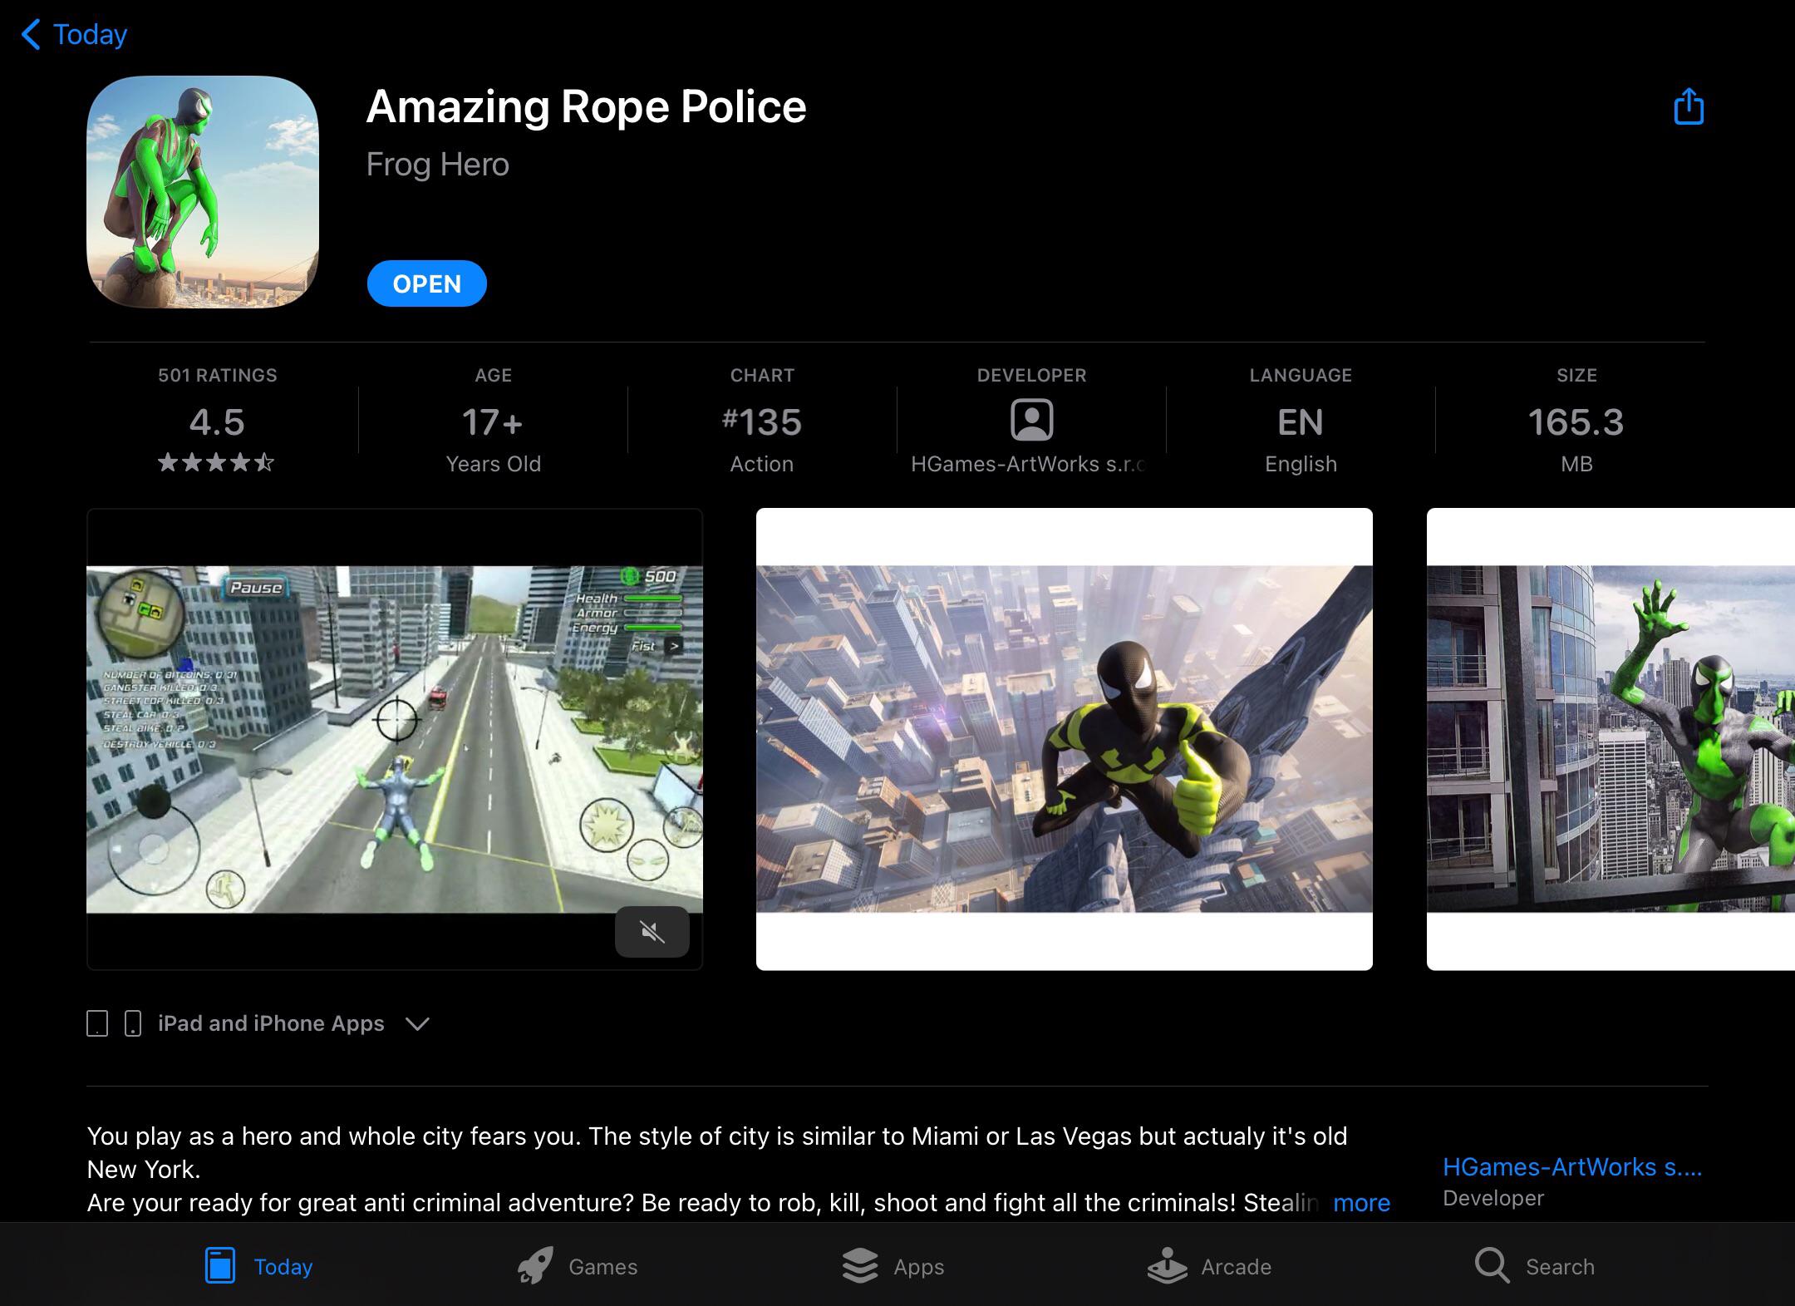The width and height of the screenshot is (1795, 1306).
Task: Unmute the preview video
Action: coord(653,932)
